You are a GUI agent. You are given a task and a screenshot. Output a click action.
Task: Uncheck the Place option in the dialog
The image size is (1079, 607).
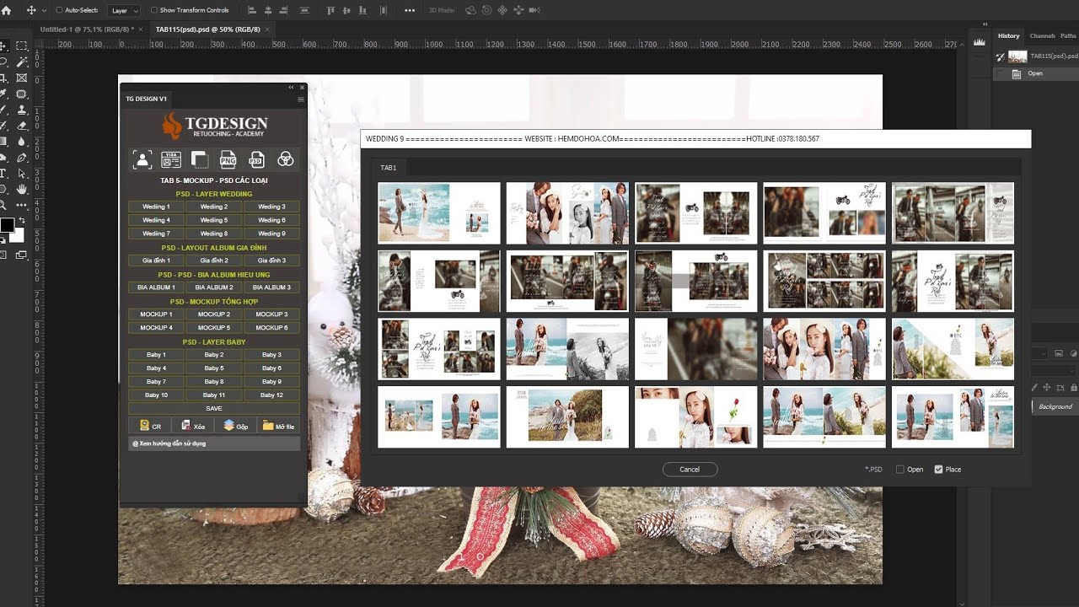(x=939, y=470)
